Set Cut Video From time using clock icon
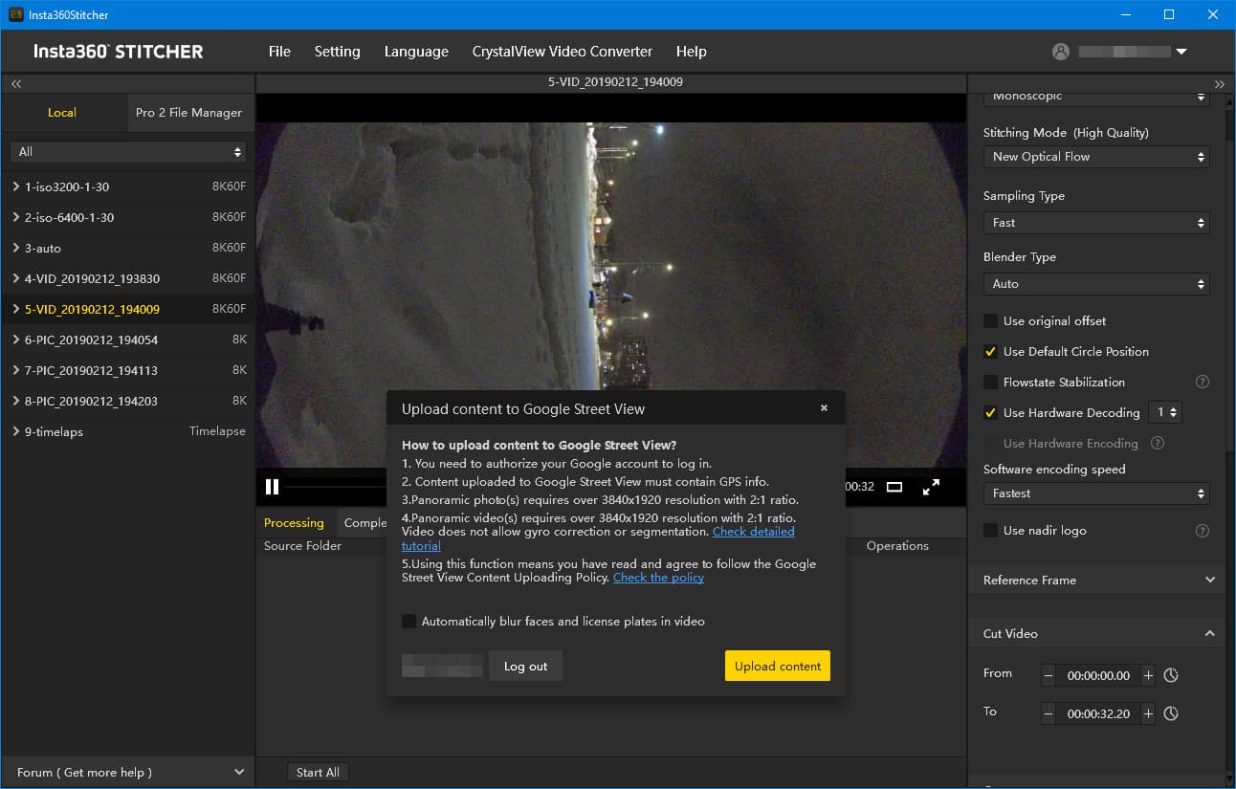 coord(1171,675)
